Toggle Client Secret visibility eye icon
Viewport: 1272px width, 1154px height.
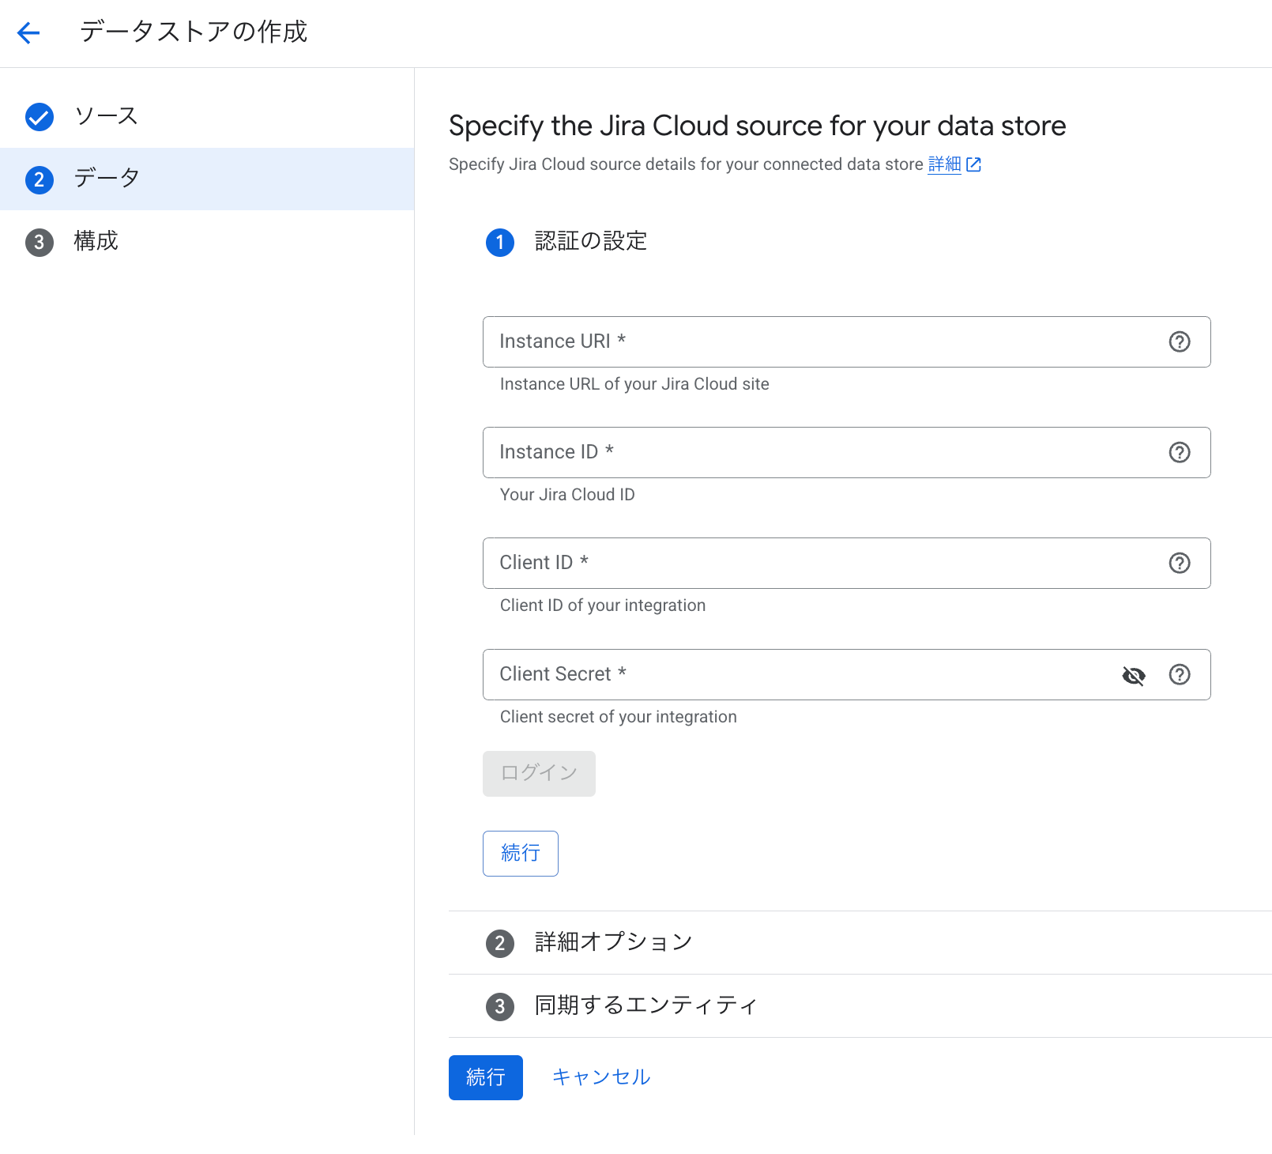coord(1134,675)
